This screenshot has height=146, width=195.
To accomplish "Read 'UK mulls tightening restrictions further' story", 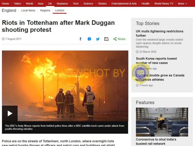I will 160,33.
